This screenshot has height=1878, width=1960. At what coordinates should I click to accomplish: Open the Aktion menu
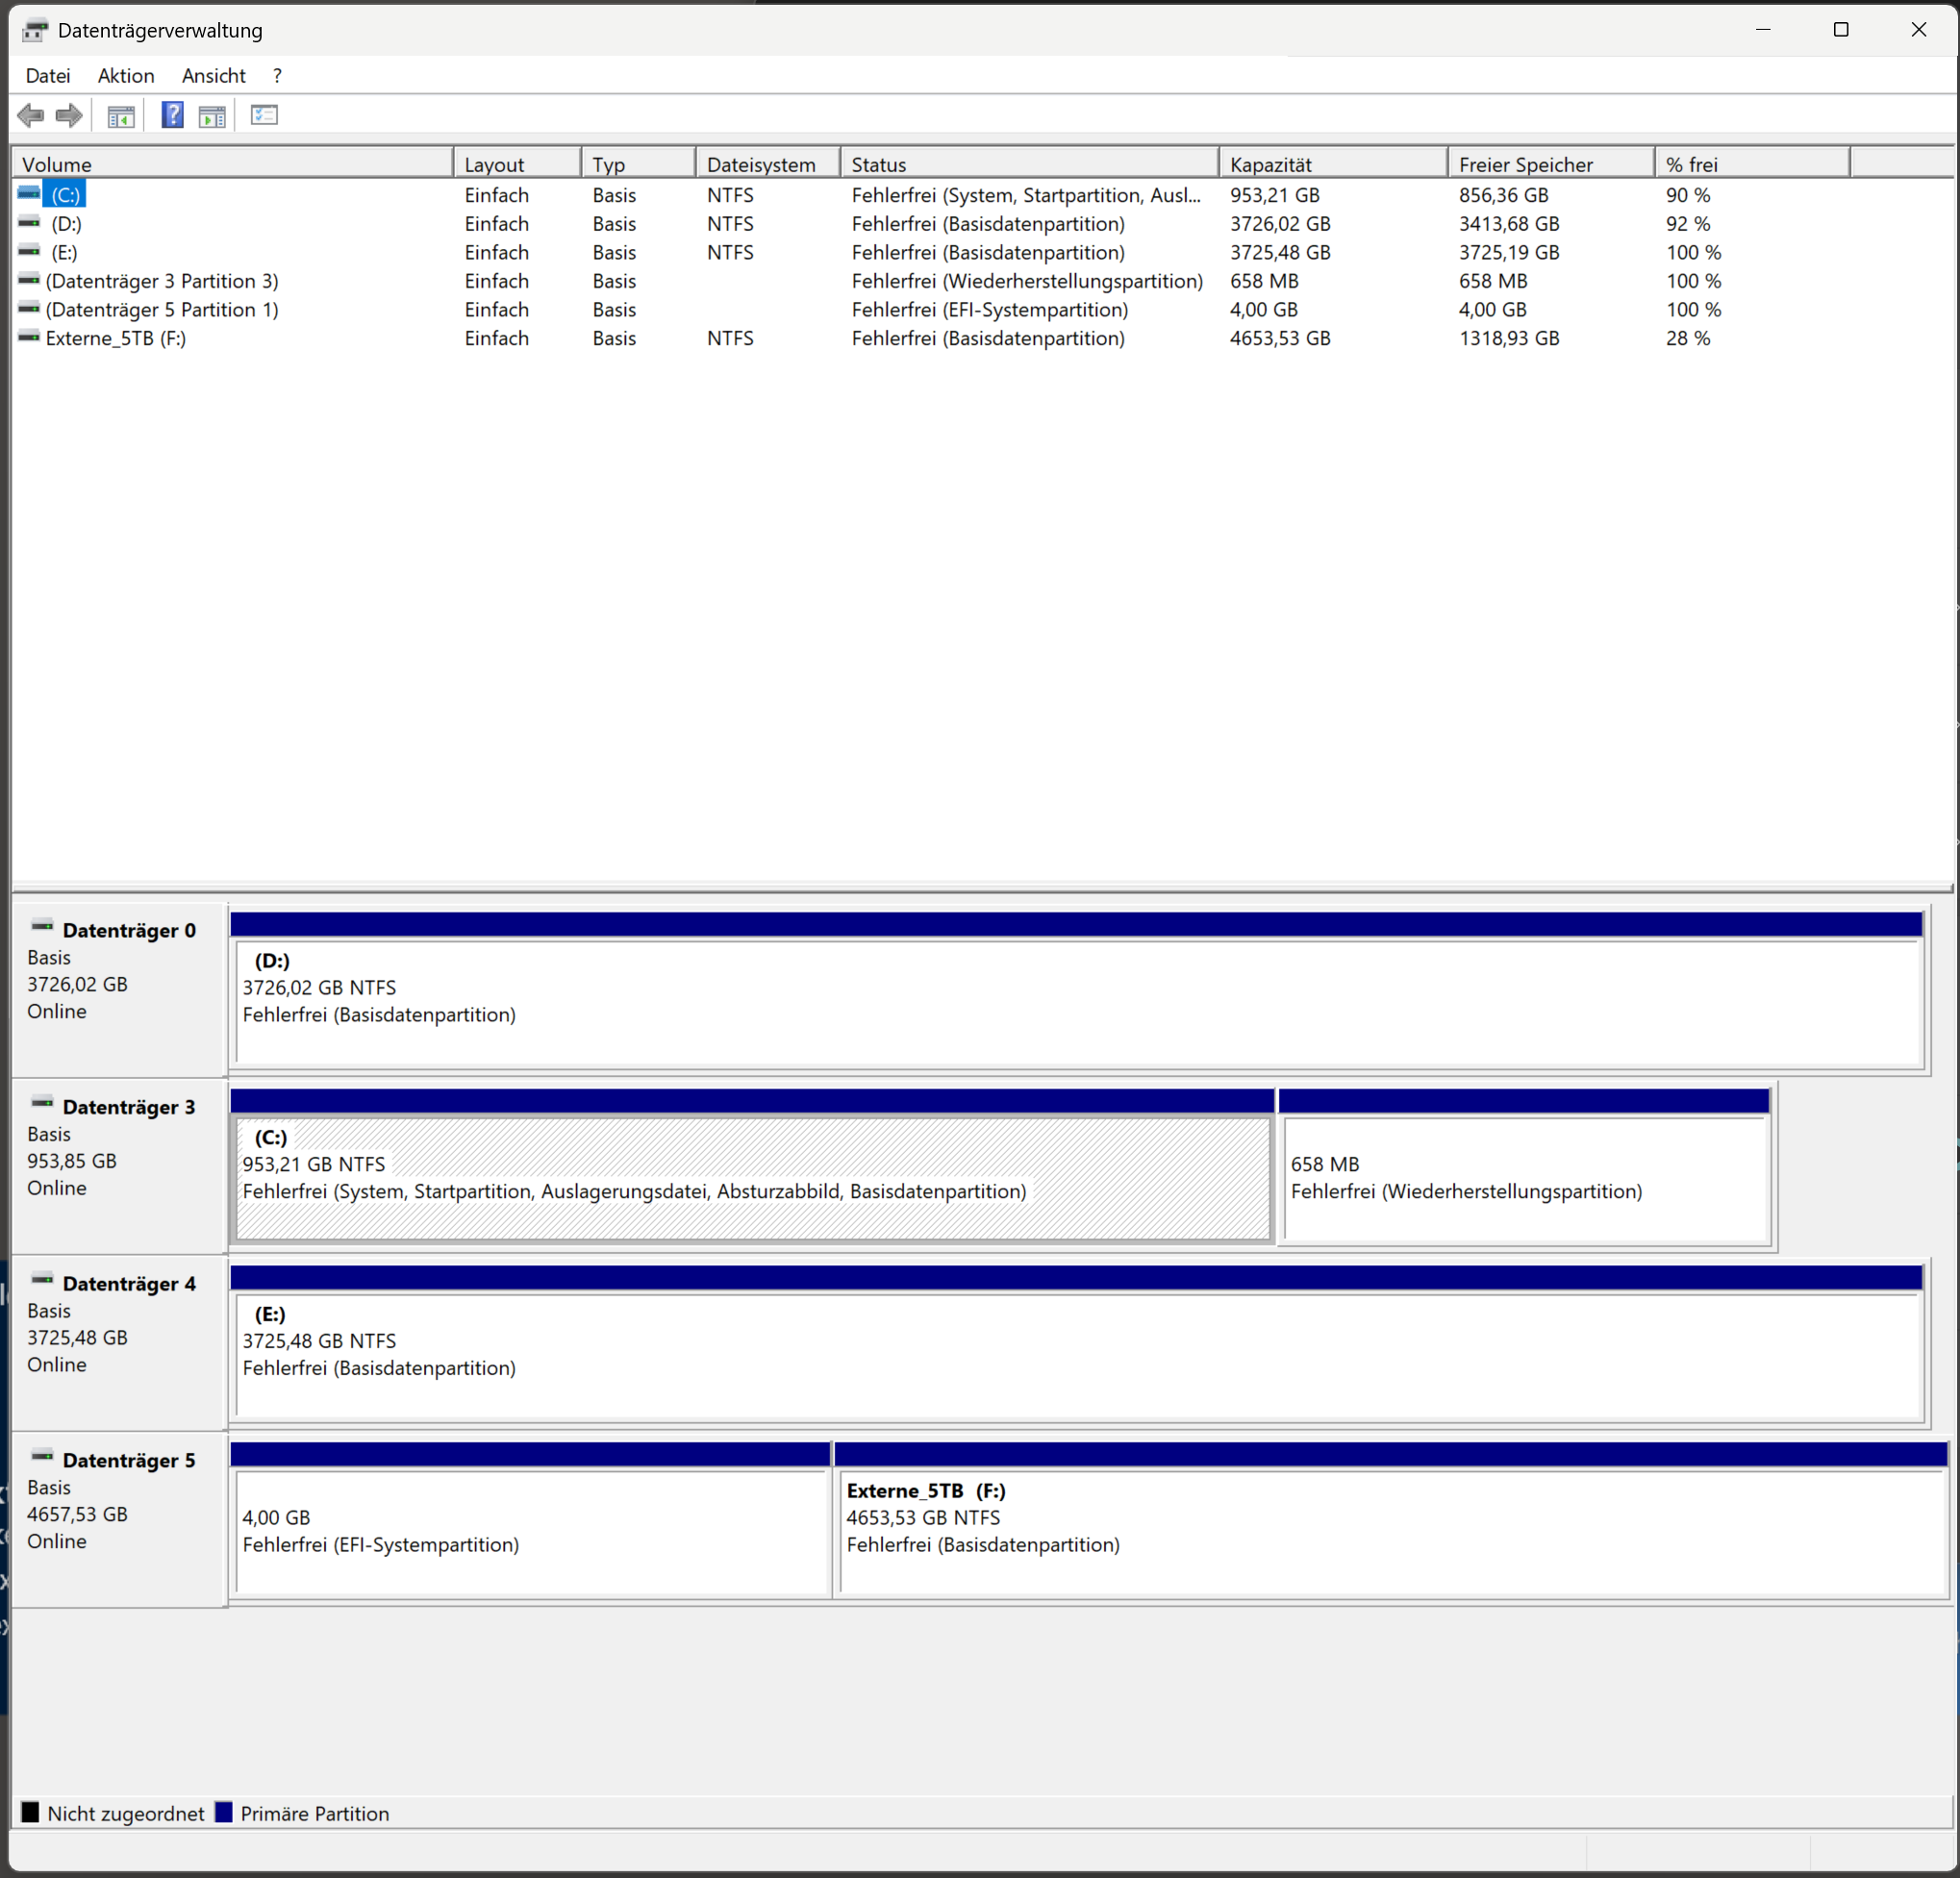click(125, 75)
